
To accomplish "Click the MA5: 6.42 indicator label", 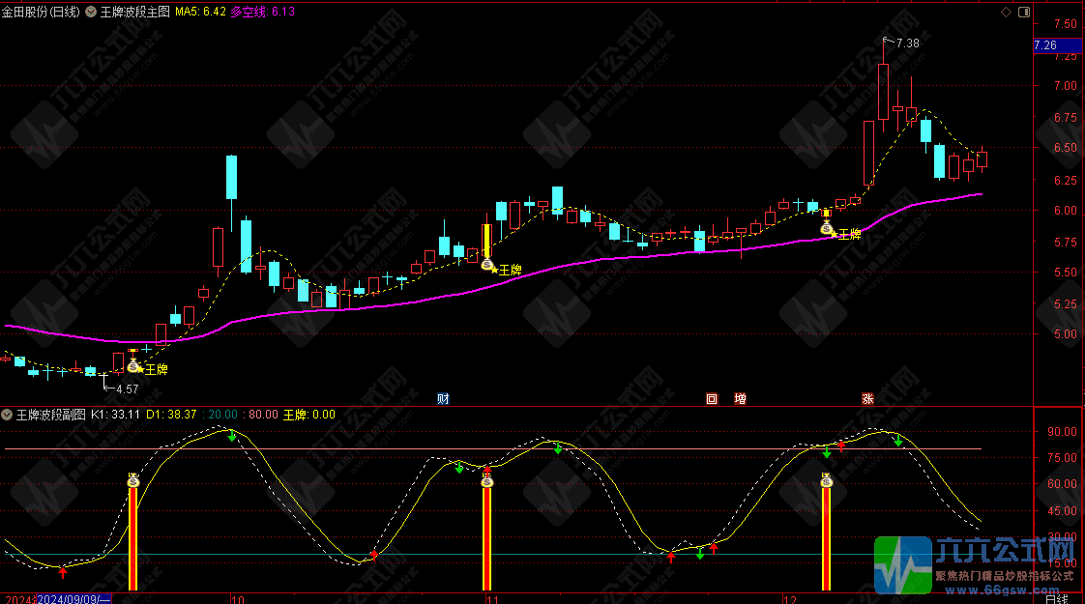I will point(200,12).
